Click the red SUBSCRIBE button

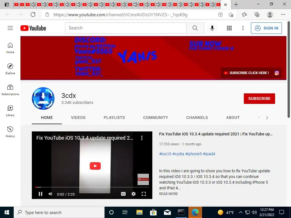click(259, 98)
